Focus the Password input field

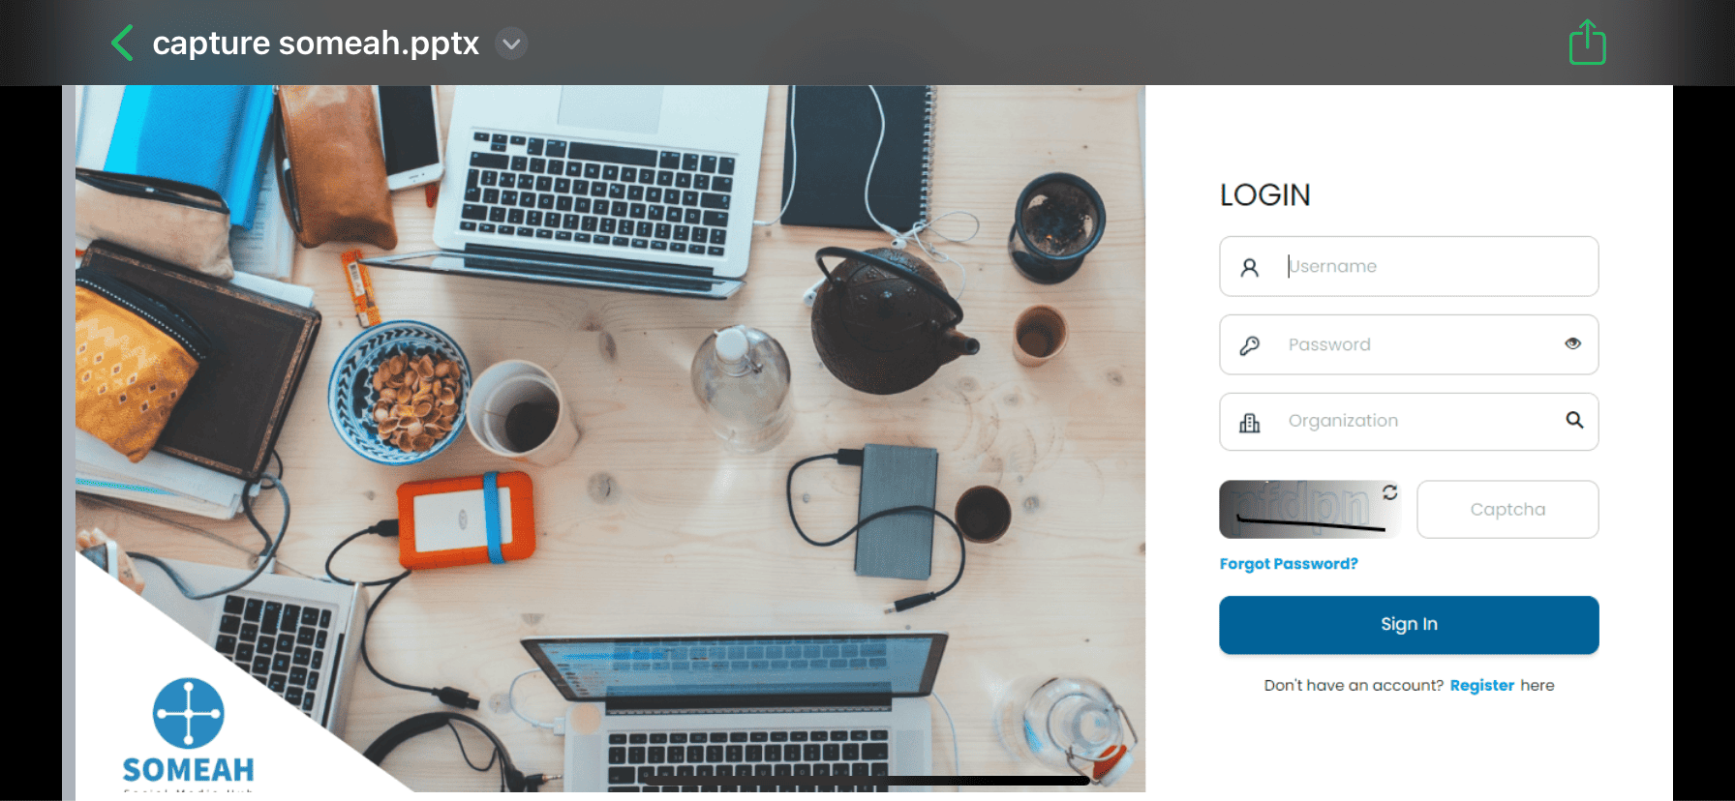[x=1409, y=344]
